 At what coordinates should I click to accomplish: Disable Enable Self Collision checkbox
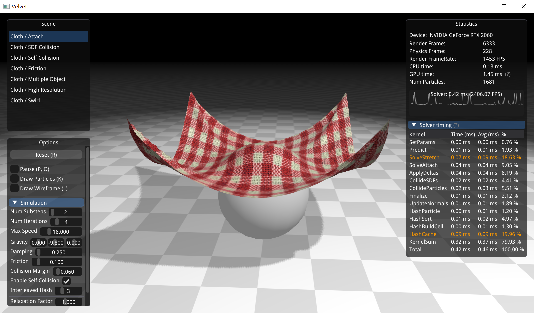[66, 281]
